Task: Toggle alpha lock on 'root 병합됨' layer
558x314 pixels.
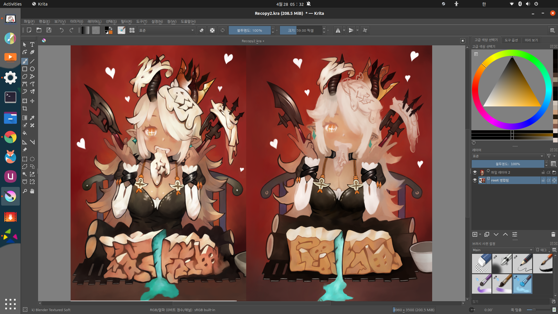Action: (549, 180)
